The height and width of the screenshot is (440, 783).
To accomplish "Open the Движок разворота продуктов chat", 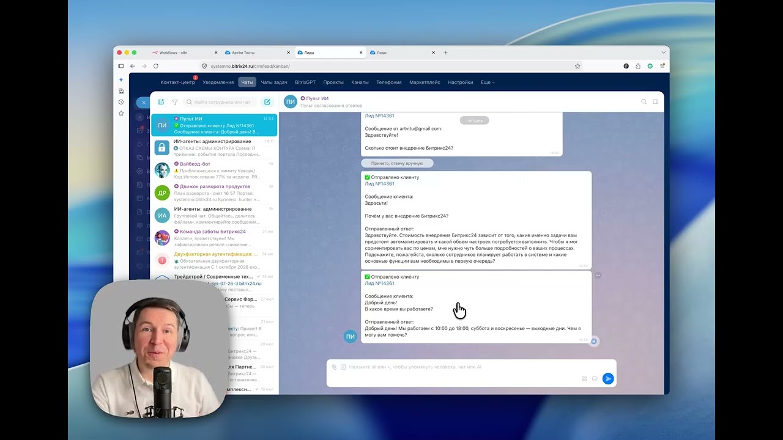I will (x=214, y=193).
